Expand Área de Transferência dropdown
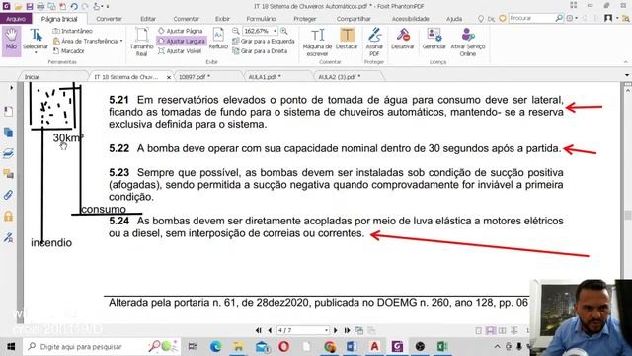 click(121, 42)
